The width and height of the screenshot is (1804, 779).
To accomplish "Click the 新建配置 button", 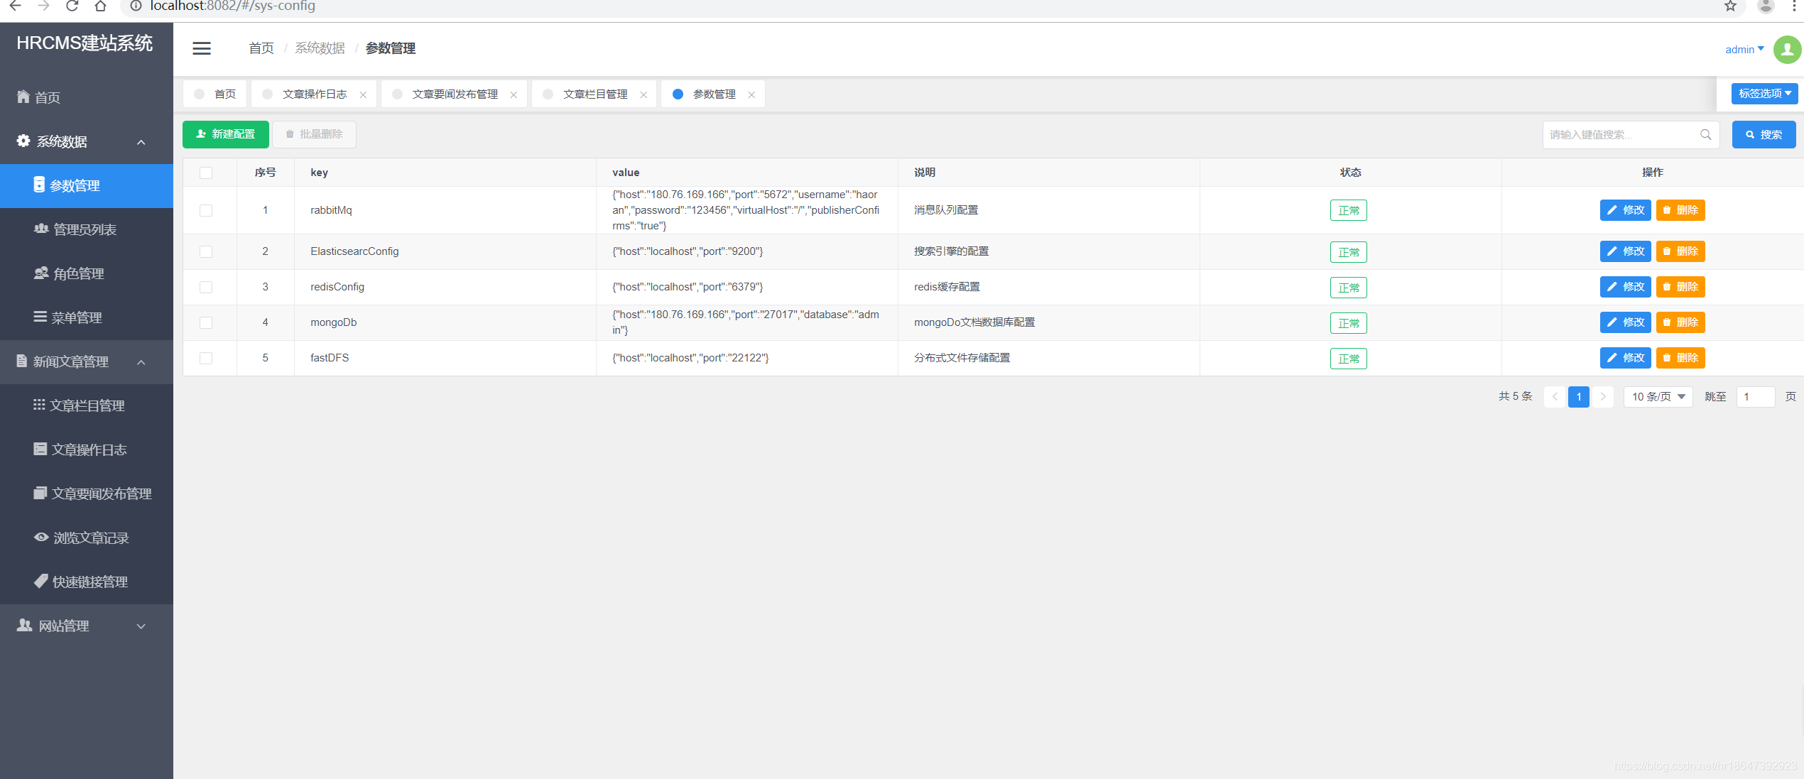I will tap(226, 134).
